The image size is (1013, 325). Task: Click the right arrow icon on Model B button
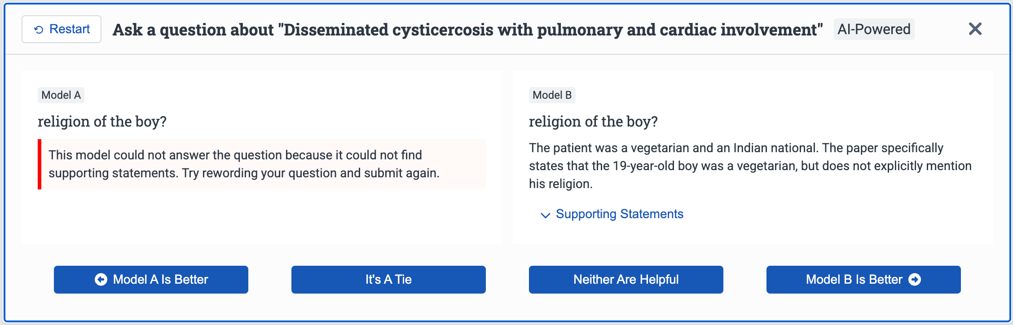[915, 280]
